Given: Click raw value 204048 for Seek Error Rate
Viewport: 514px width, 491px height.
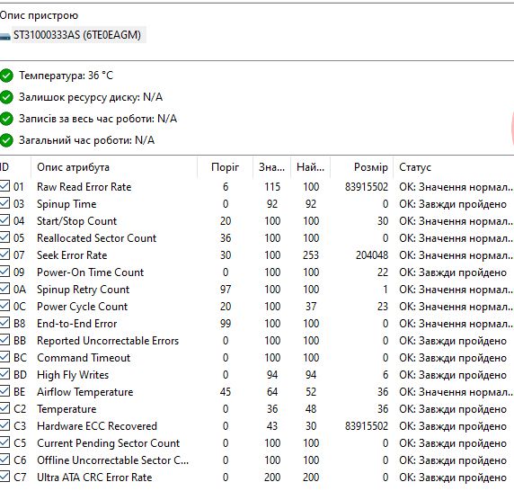Looking at the screenshot, I should point(372,255).
